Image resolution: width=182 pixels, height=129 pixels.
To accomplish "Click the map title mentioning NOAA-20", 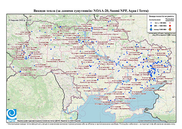I will coord(91,11).
